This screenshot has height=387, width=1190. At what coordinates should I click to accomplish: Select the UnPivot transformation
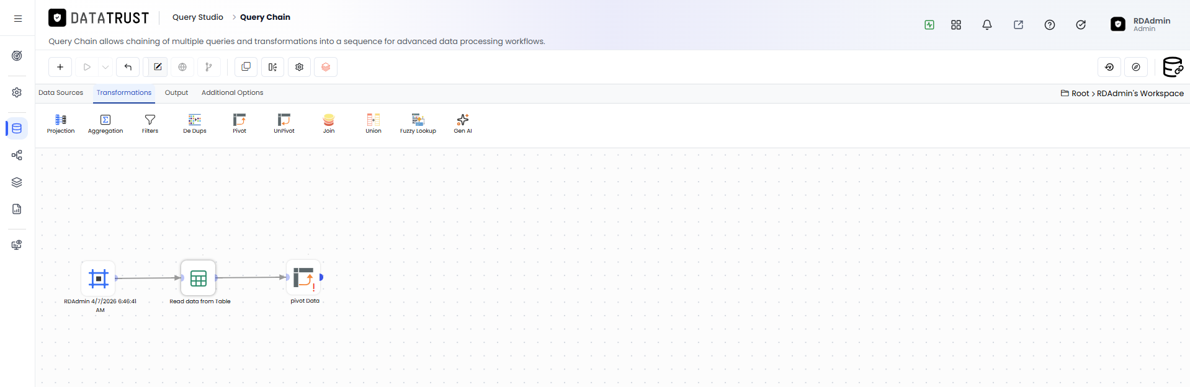[284, 123]
